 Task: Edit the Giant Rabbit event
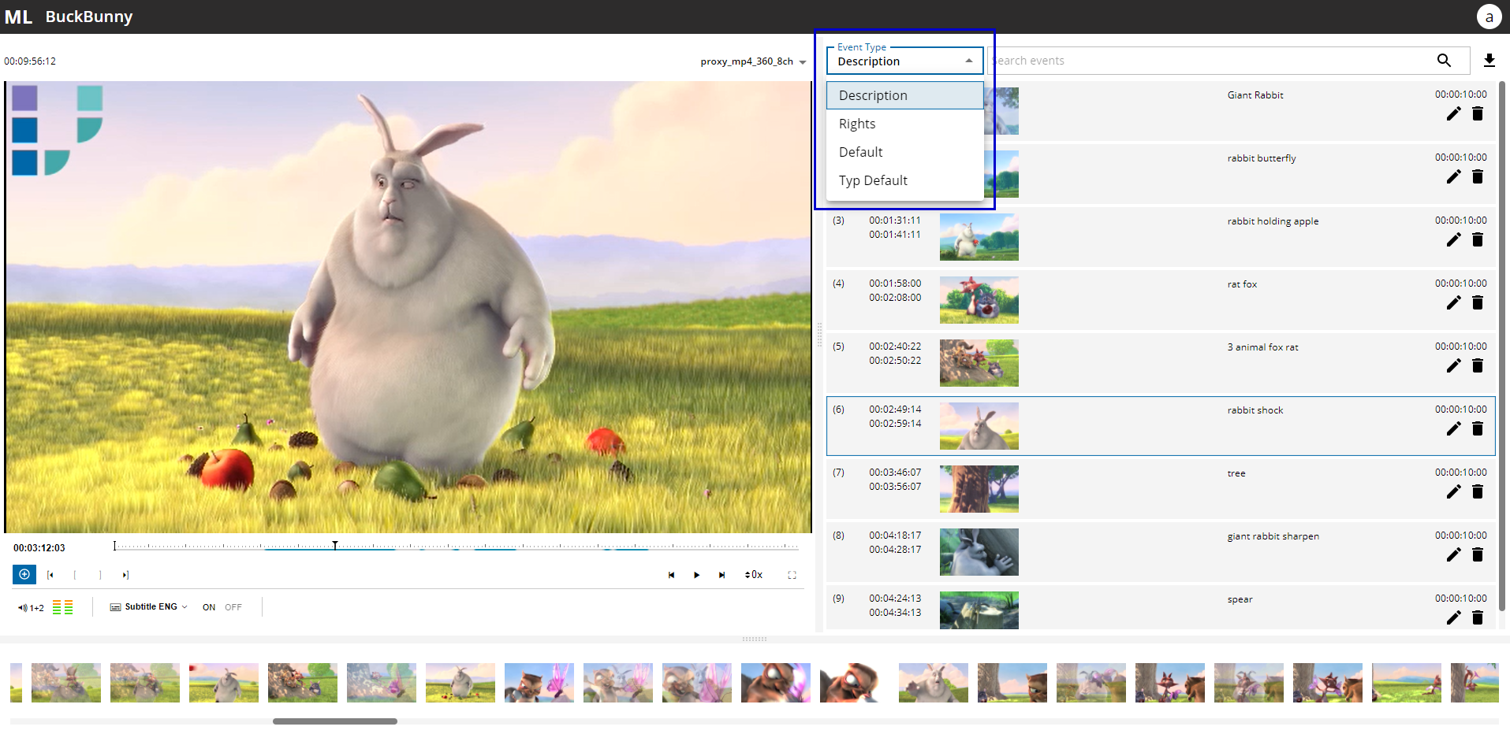point(1453,113)
